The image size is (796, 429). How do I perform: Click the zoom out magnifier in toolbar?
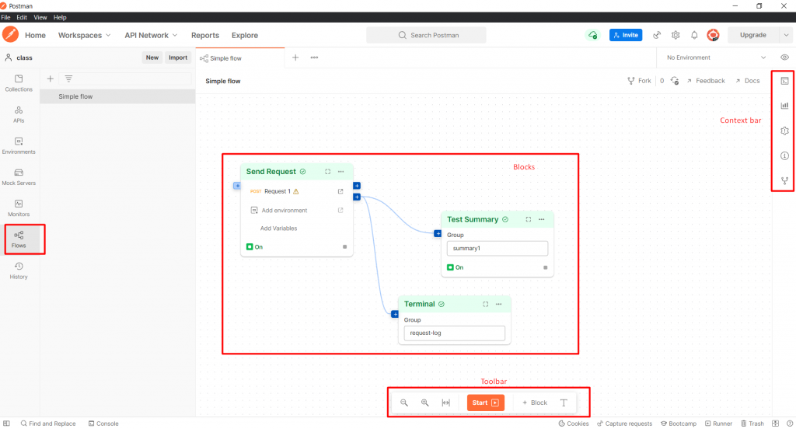coord(404,403)
